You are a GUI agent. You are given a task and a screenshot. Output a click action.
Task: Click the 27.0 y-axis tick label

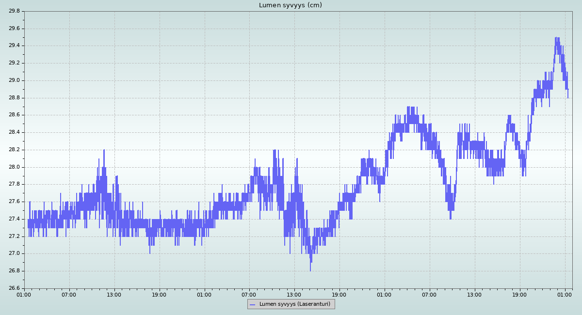[x=14, y=253]
